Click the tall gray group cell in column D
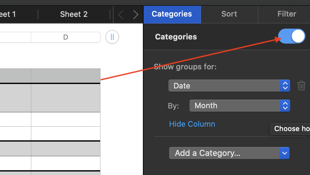 (x=65, y=98)
